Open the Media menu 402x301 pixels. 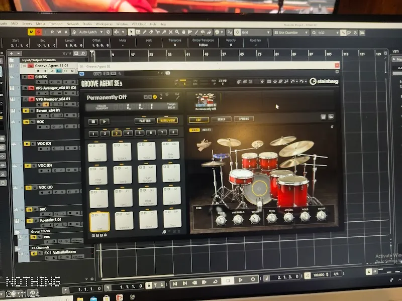pyautogui.click(x=40, y=24)
